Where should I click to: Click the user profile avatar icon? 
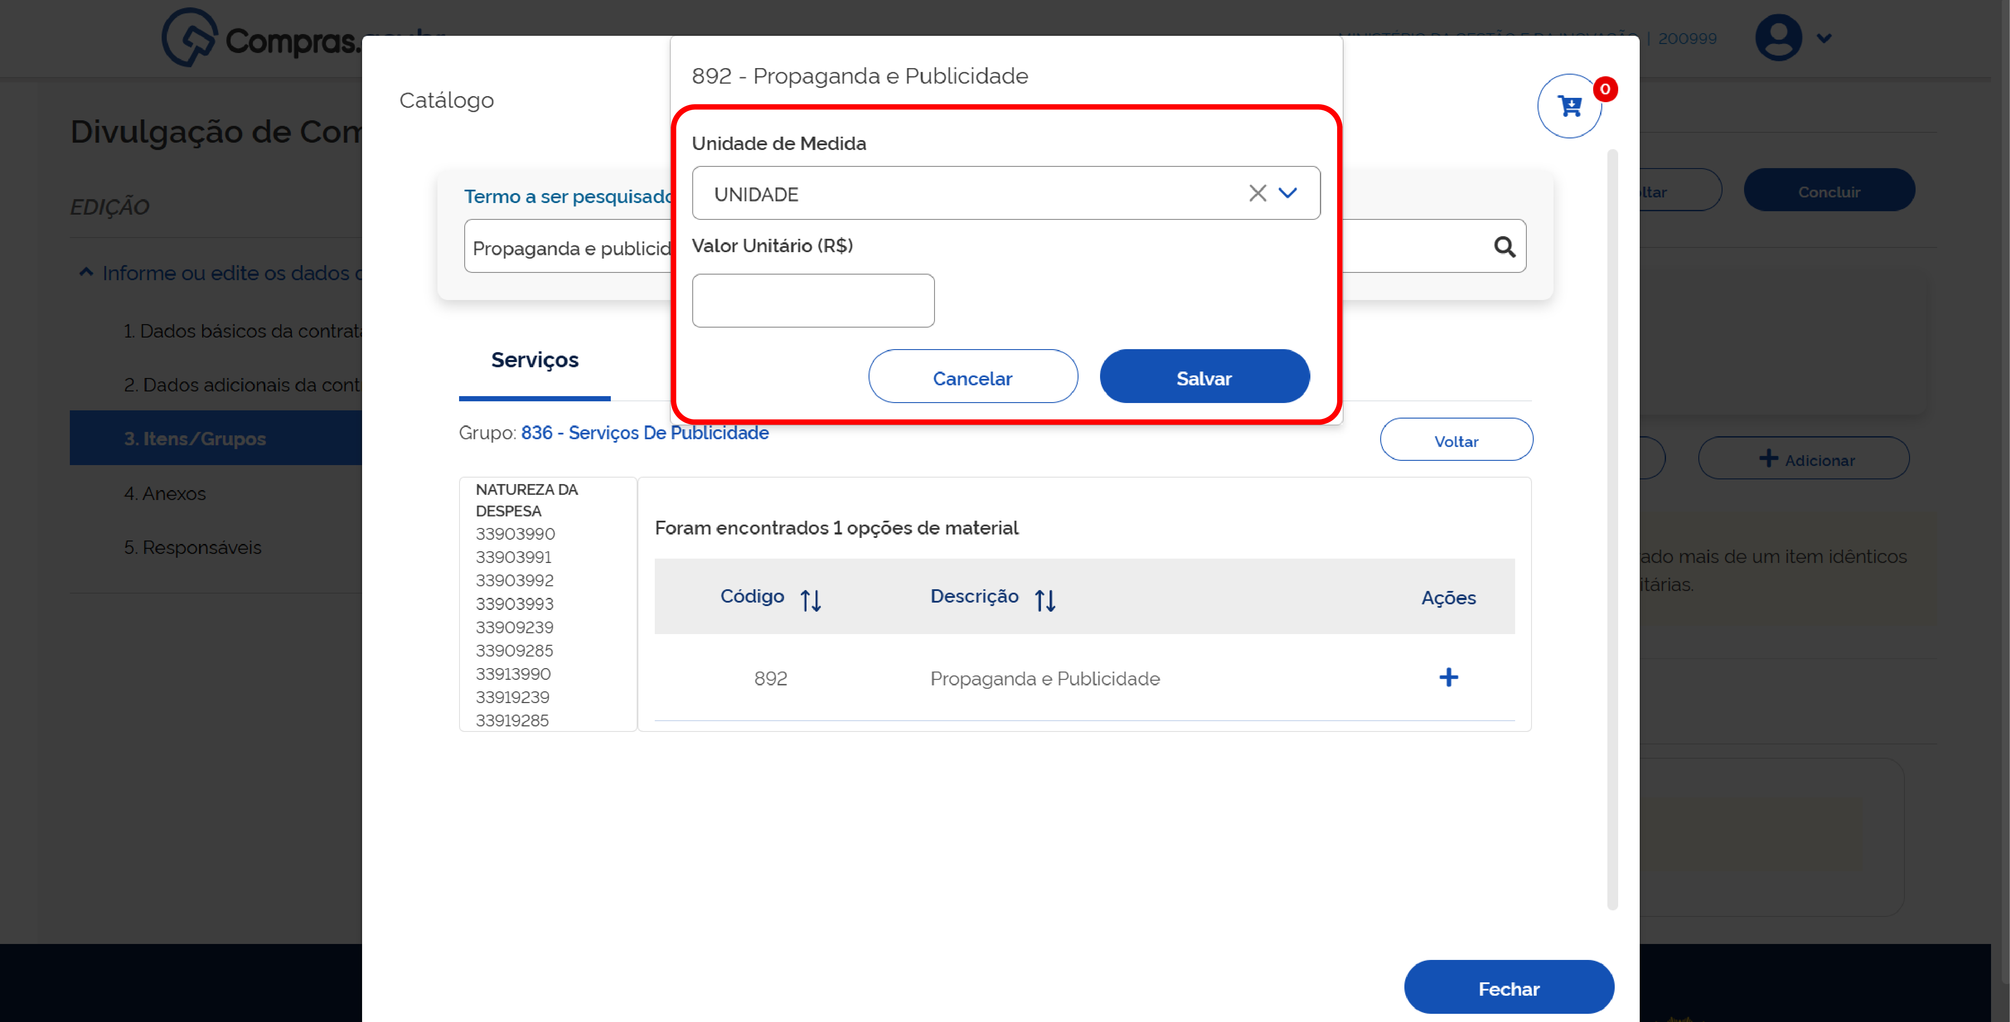point(1778,38)
